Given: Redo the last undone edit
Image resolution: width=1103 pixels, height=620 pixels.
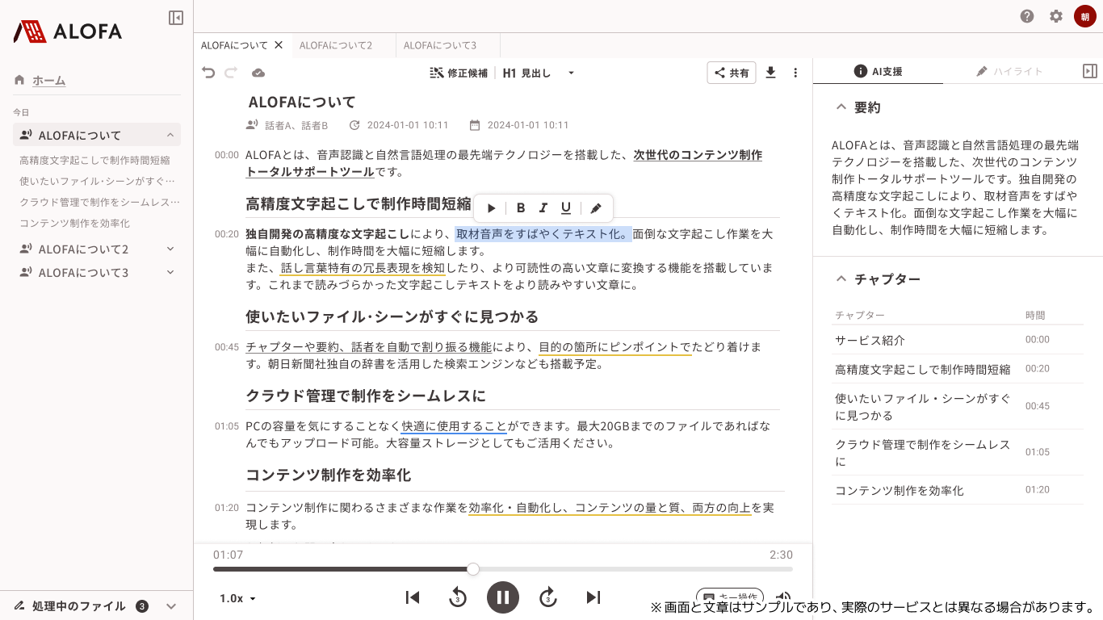Looking at the screenshot, I should (x=231, y=73).
